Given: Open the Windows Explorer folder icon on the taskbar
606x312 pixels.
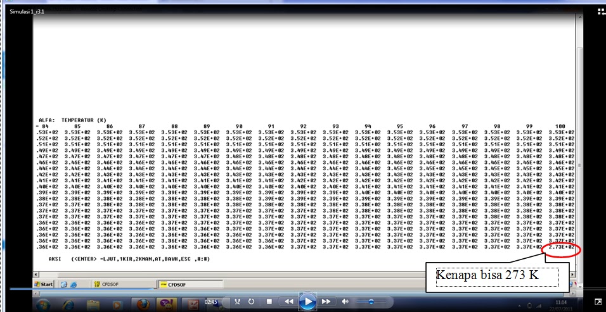Looking at the screenshot, I should 93,304.
